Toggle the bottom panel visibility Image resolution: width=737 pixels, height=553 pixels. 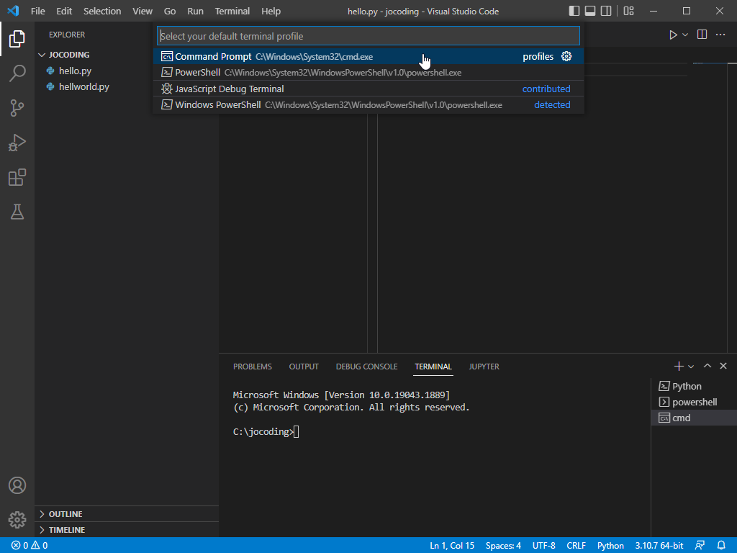click(590, 11)
